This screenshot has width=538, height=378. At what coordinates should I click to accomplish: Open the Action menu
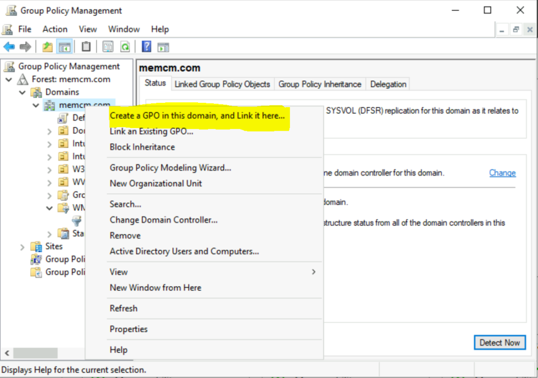coord(55,29)
